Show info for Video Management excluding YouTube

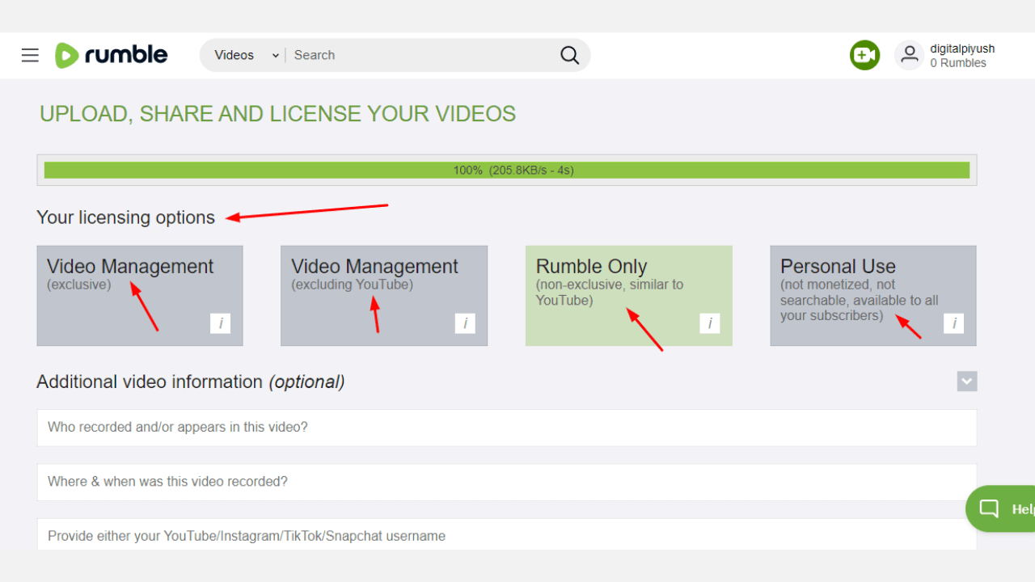point(465,323)
